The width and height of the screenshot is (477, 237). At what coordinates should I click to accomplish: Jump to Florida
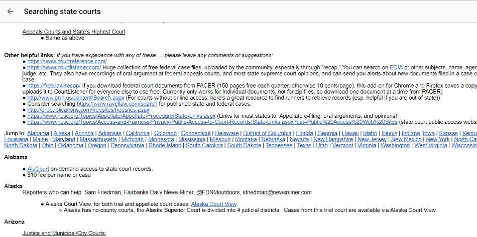(x=304, y=133)
